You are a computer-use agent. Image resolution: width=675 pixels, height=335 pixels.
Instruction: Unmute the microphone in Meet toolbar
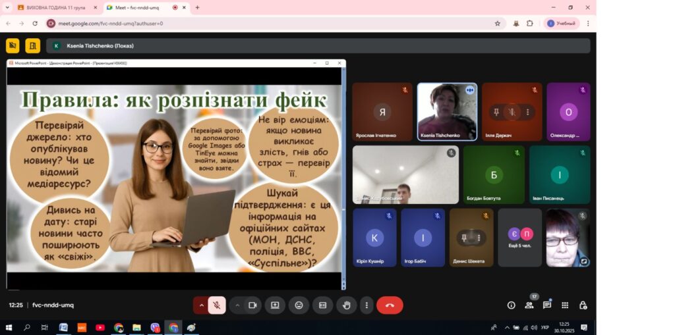[217, 305]
